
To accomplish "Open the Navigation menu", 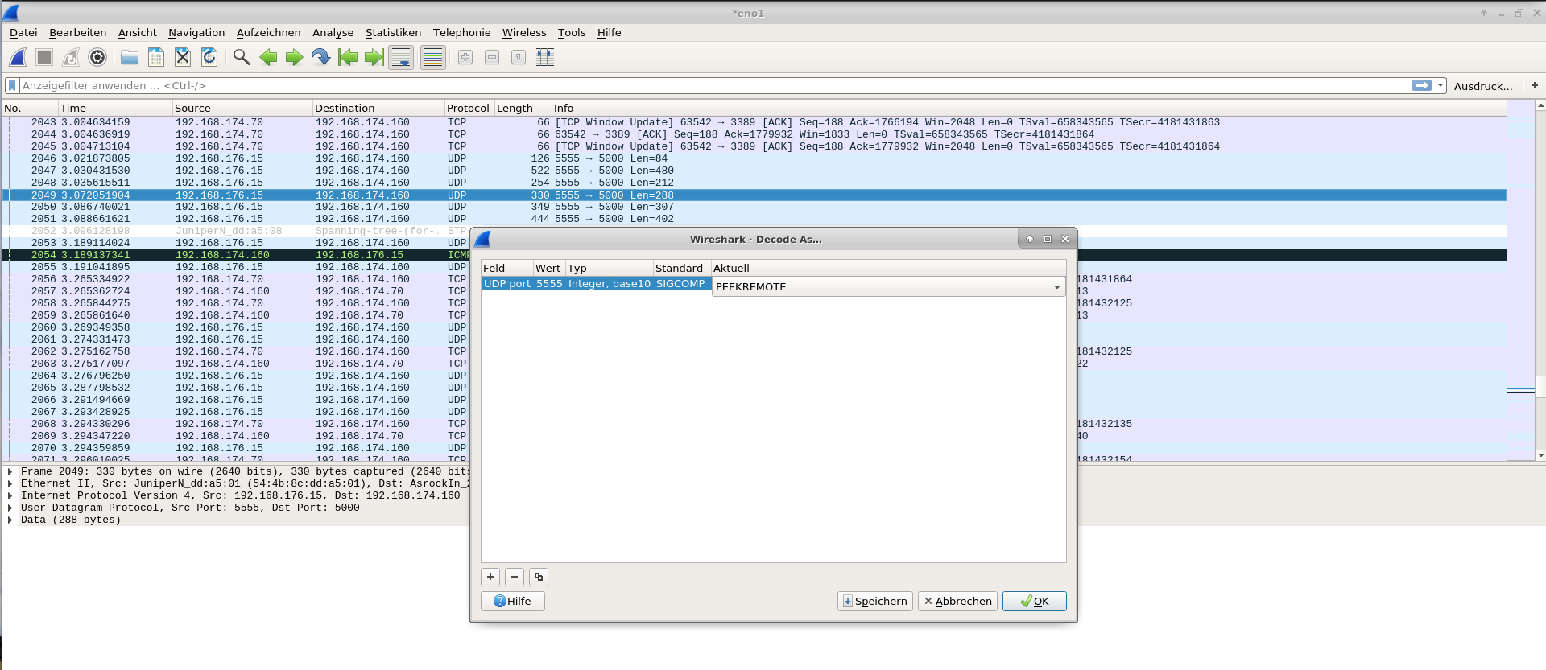I will click(196, 33).
